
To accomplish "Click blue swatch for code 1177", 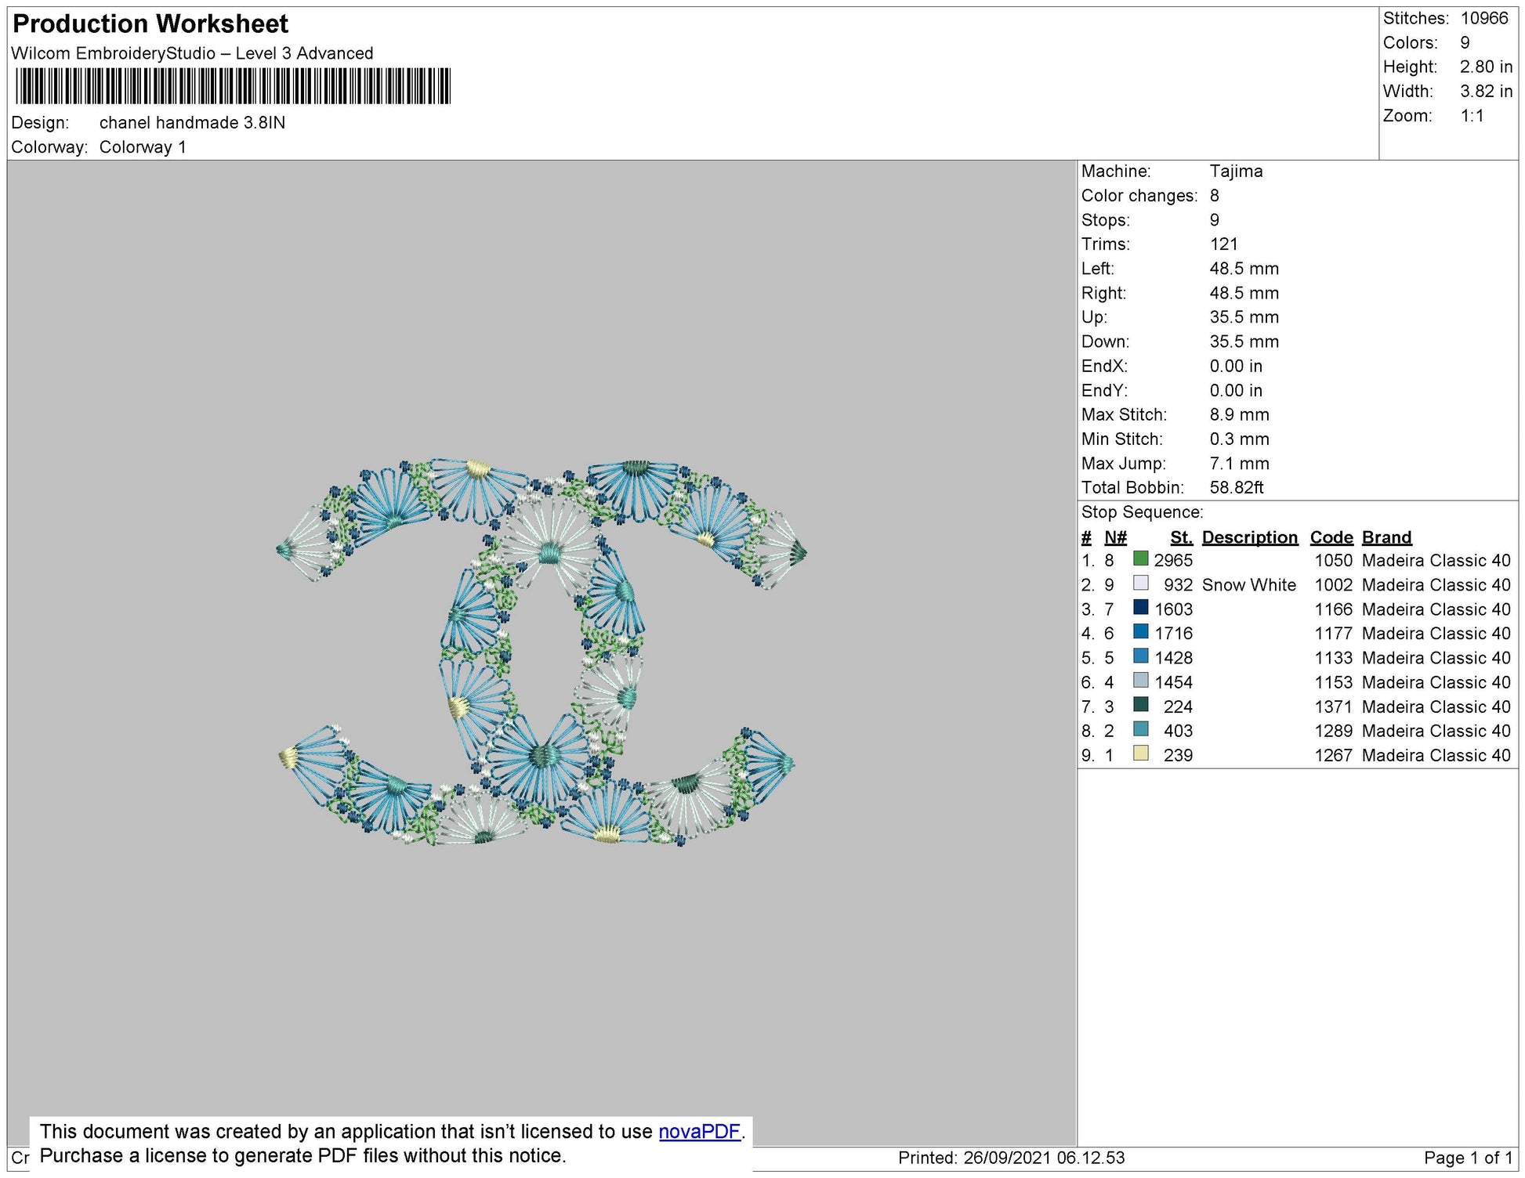I will tap(1141, 632).
